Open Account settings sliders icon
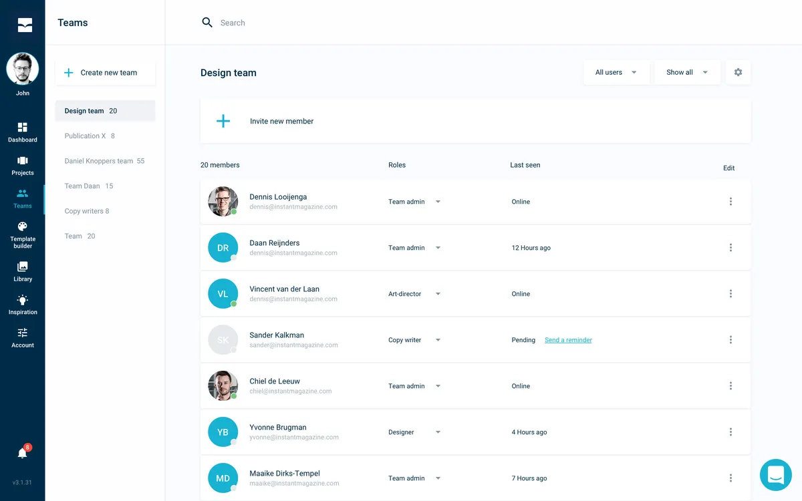 click(23, 333)
